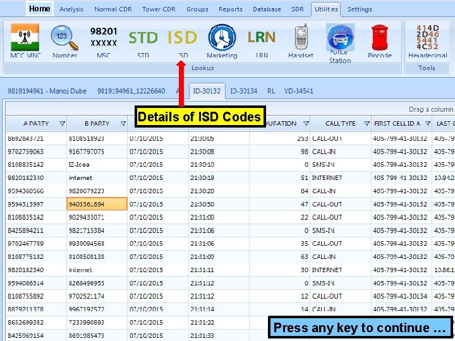Viewport: 455px width, 341px height.
Task: Switch to 9819194961_12226640 document tab
Action: coord(131,91)
